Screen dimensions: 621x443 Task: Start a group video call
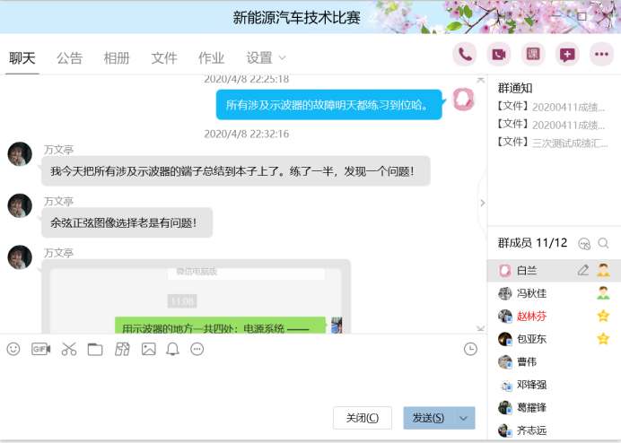[498, 55]
